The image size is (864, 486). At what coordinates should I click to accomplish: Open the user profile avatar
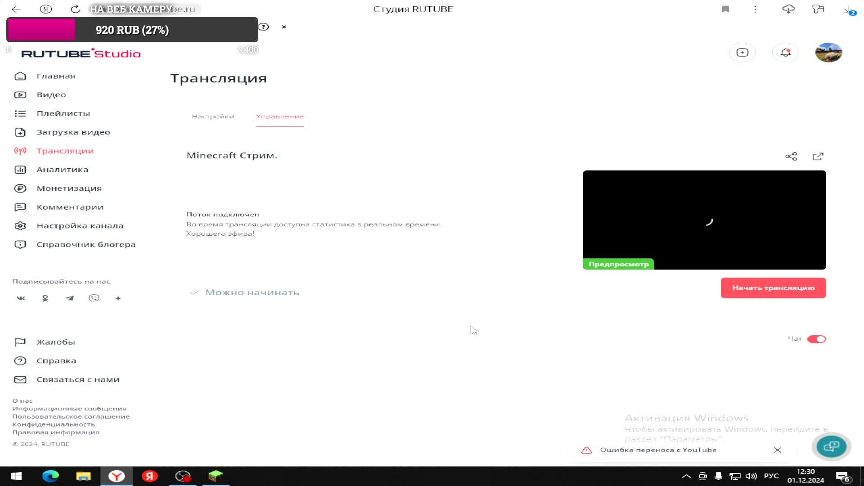click(828, 53)
